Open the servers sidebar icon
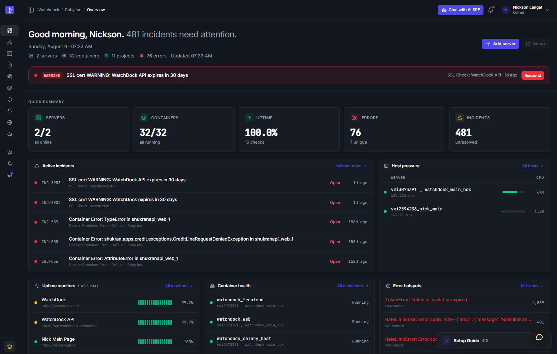 10,53
